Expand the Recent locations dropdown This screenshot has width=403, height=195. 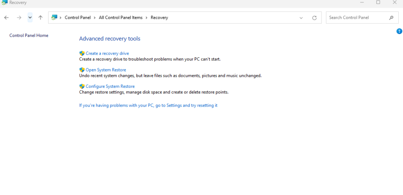(30, 18)
